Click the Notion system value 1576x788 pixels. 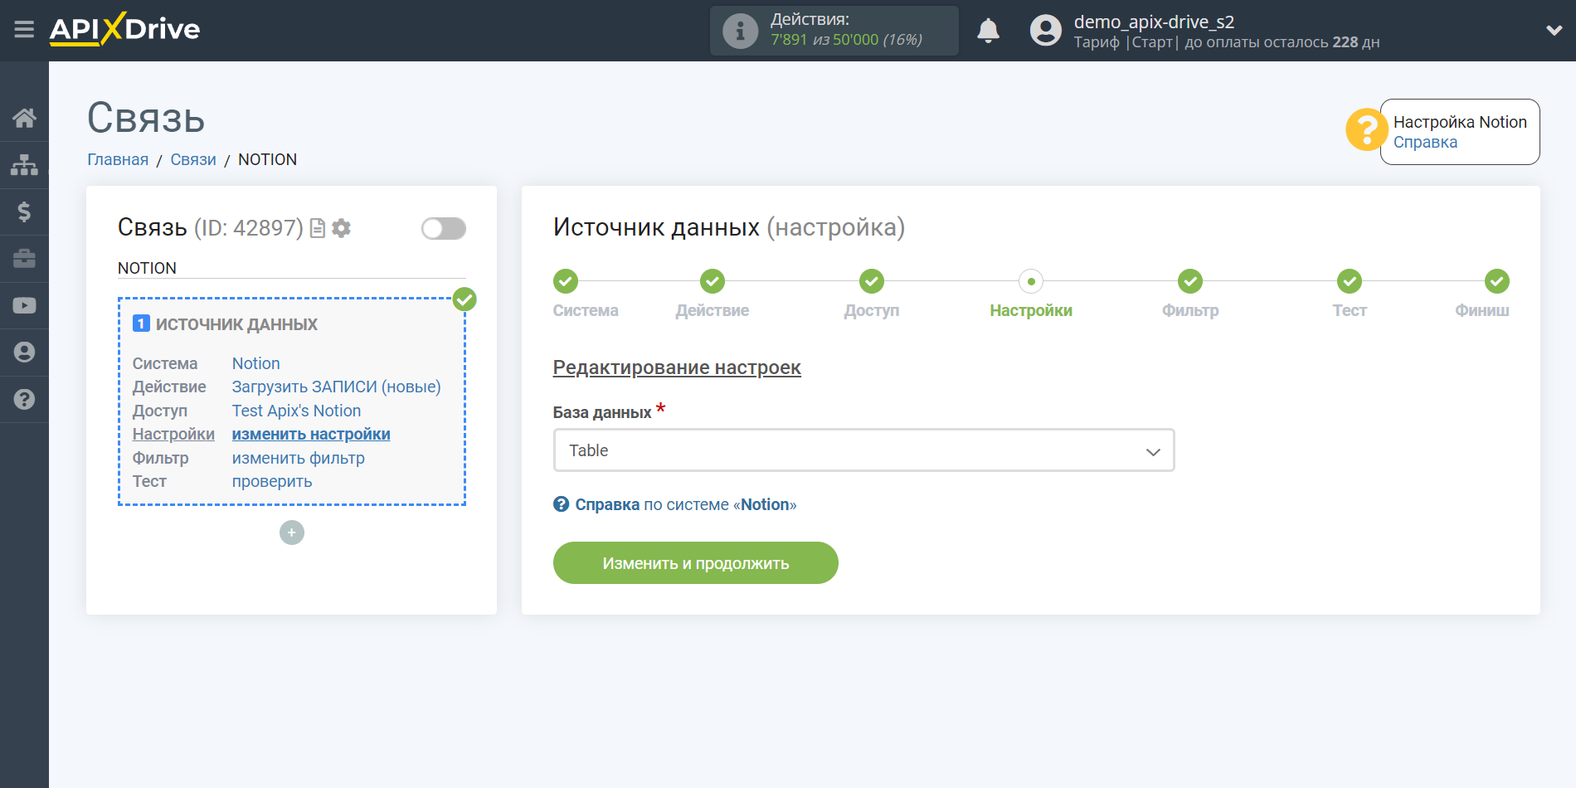255,363
